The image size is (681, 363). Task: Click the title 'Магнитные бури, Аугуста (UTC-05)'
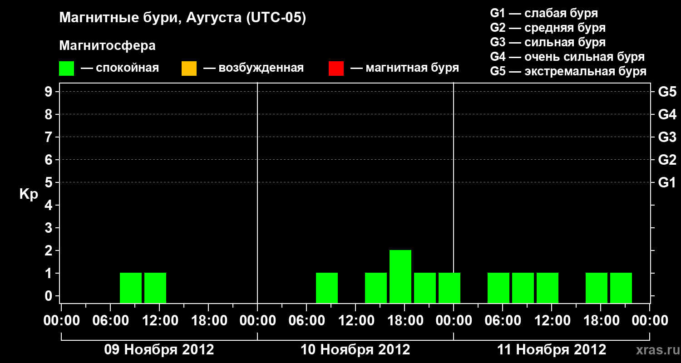coord(183,18)
